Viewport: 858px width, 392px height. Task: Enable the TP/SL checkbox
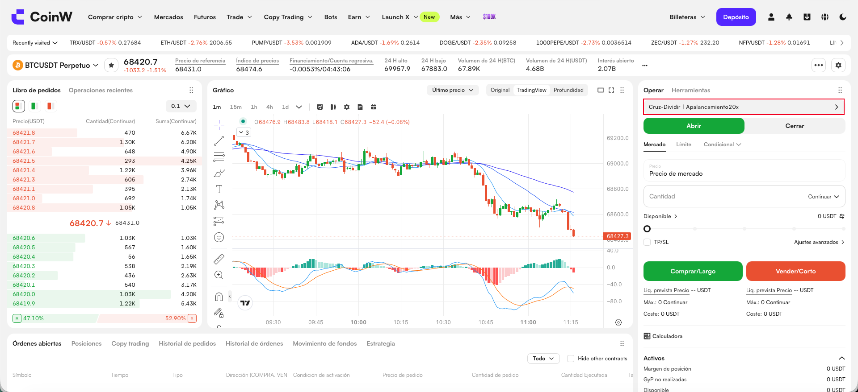tap(647, 242)
